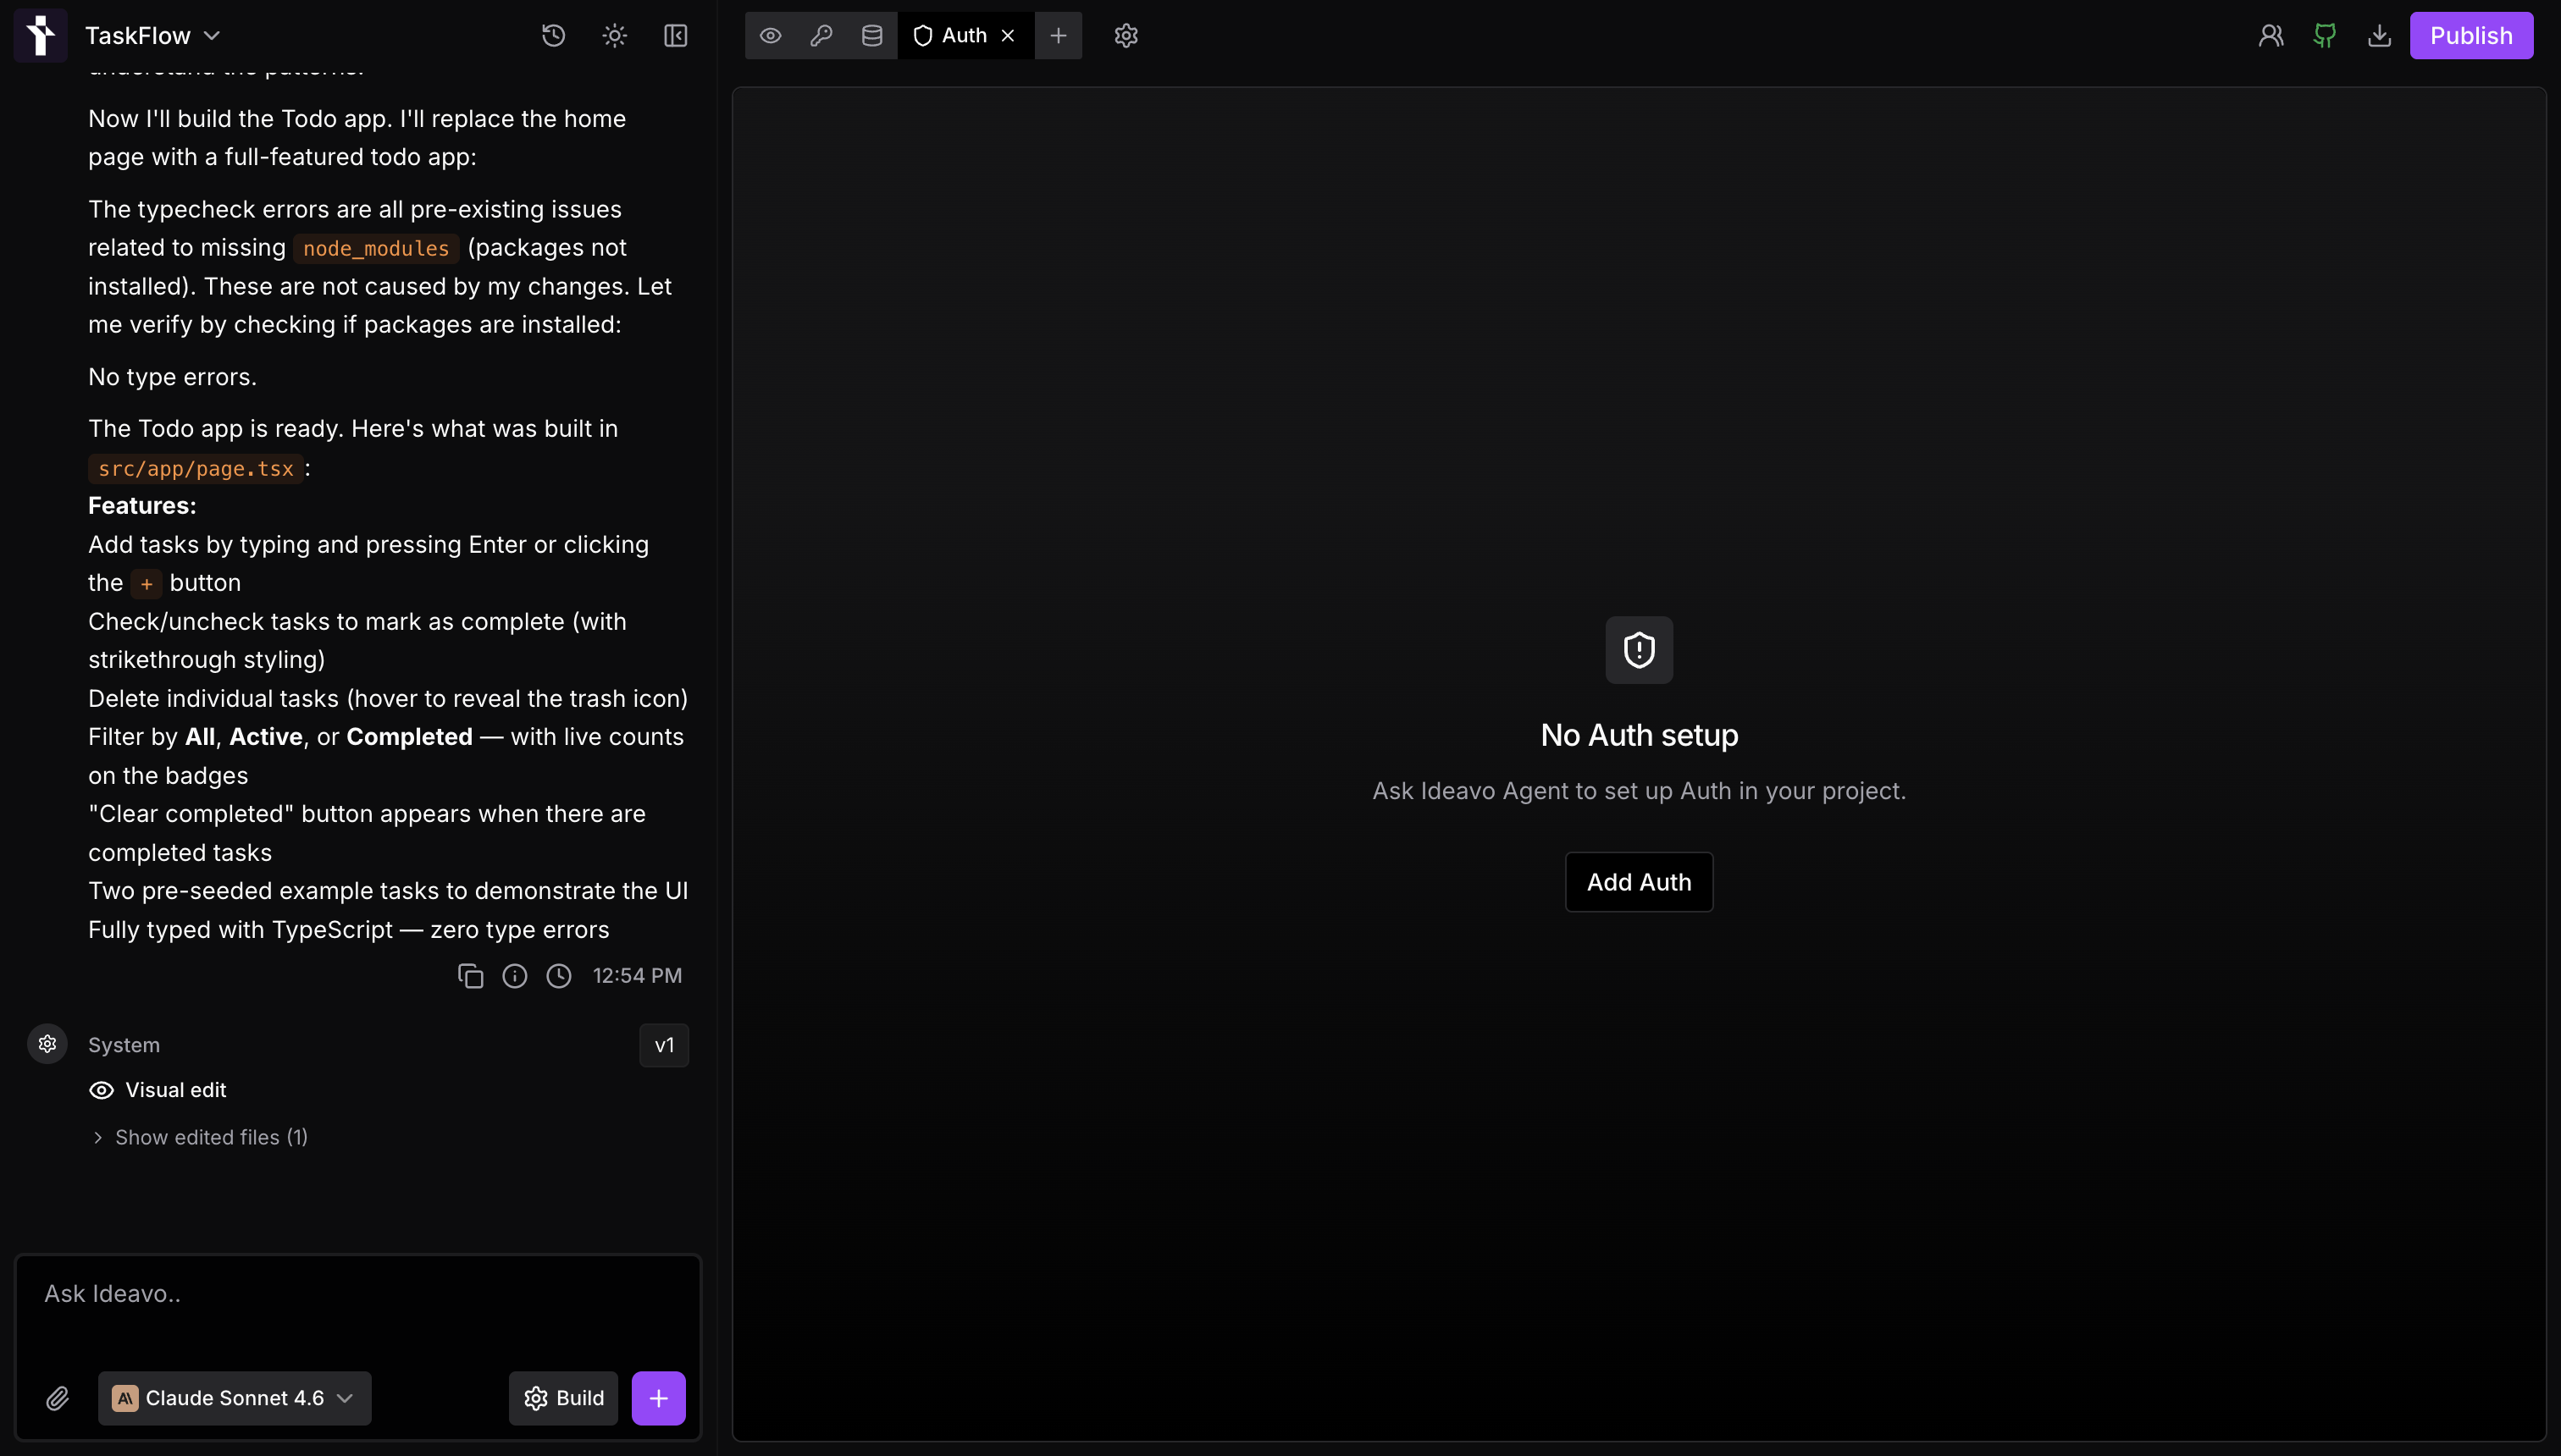The width and height of the screenshot is (2561, 1456).
Task: Open the collaborators people icon
Action: (x=2271, y=36)
